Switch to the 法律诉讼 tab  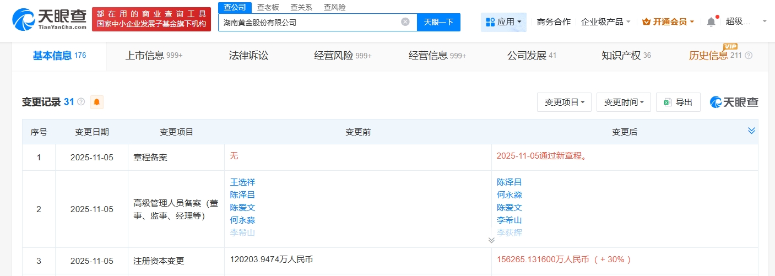coord(248,56)
